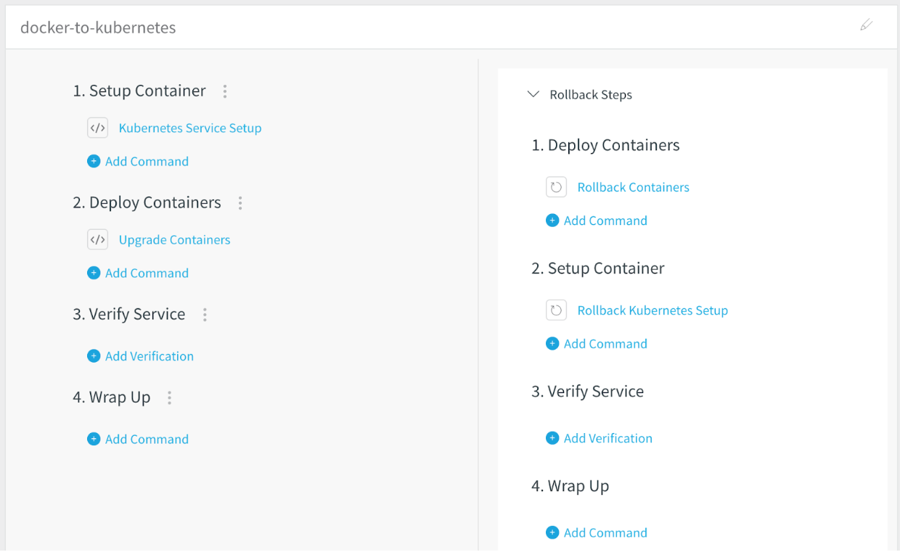Click the code icon next to Kubernetes Service Setup
This screenshot has width=900, height=560.
tap(97, 128)
